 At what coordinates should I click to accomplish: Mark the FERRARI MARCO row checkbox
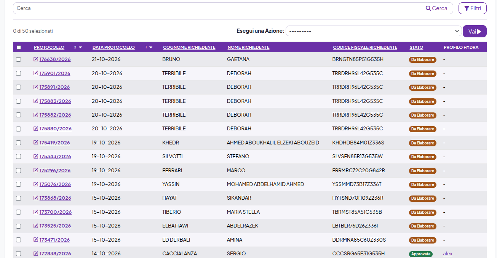[x=19, y=170]
